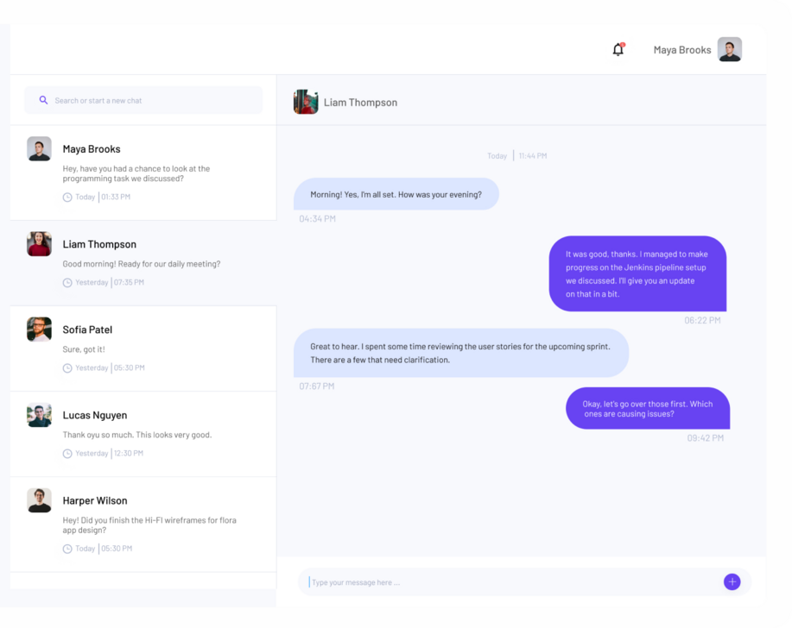Click the purple plus send button

(732, 581)
